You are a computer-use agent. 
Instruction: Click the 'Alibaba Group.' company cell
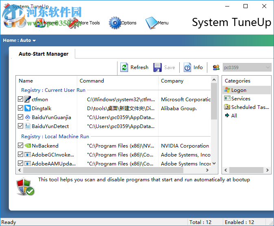[179, 109]
